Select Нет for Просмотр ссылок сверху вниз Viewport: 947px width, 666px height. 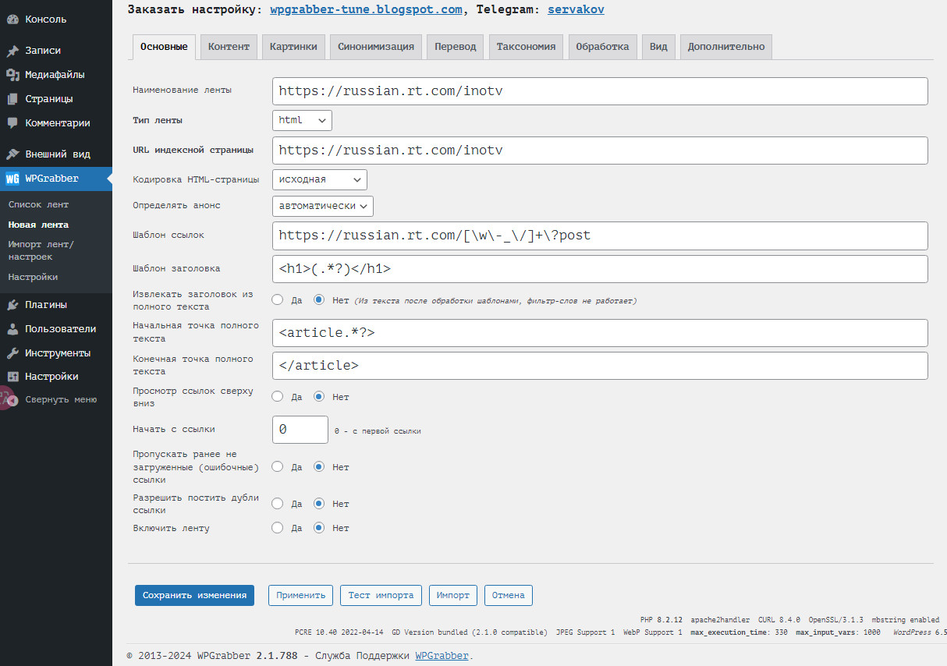(319, 397)
